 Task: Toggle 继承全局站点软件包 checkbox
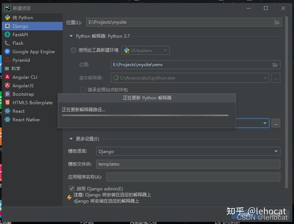pos(83,89)
